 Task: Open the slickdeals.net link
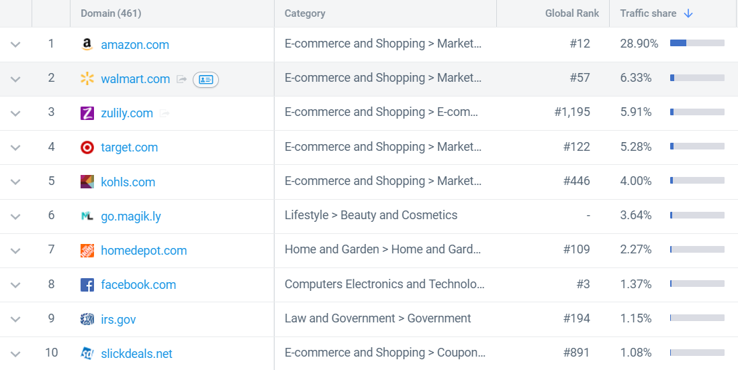(137, 353)
